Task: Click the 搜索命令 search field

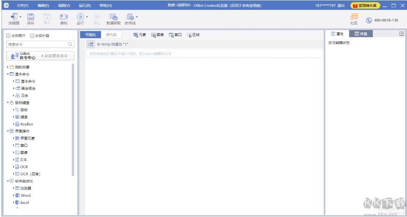Action: tap(40, 44)
